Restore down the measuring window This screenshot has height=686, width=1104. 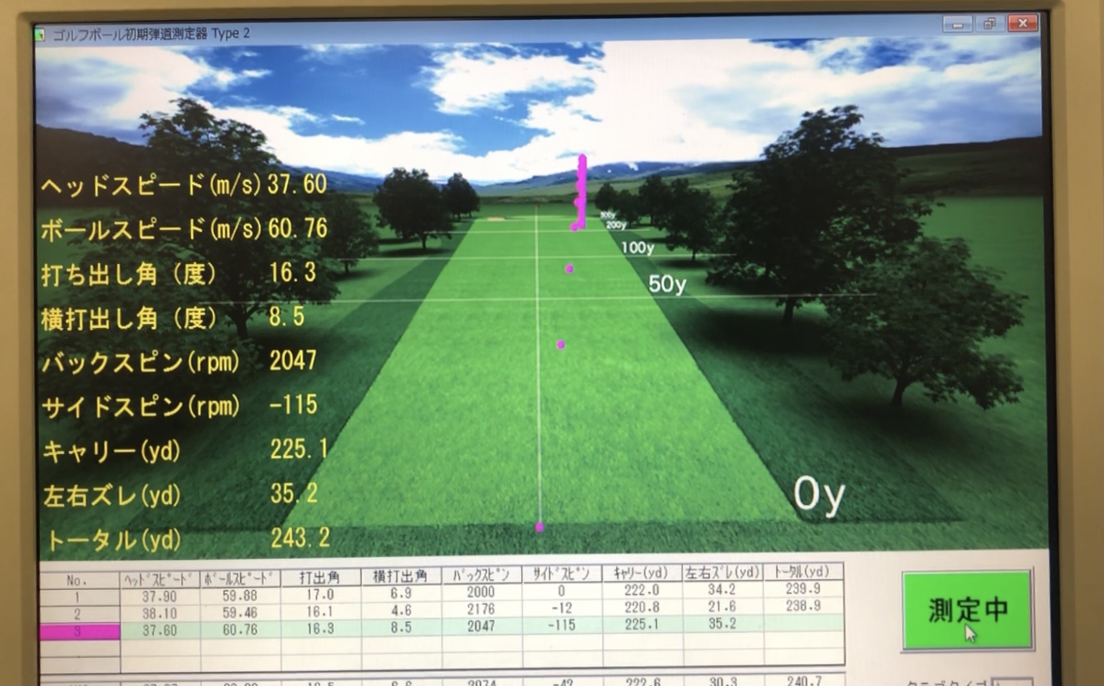tap(990, 23)
